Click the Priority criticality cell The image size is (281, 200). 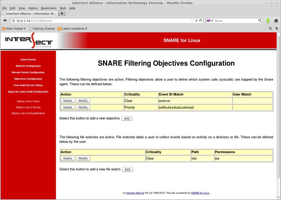point(141,107)
